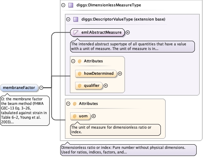Expand the howDetermined attribute plus icon
Screen dimensions: 203x157
pos(120,74)
